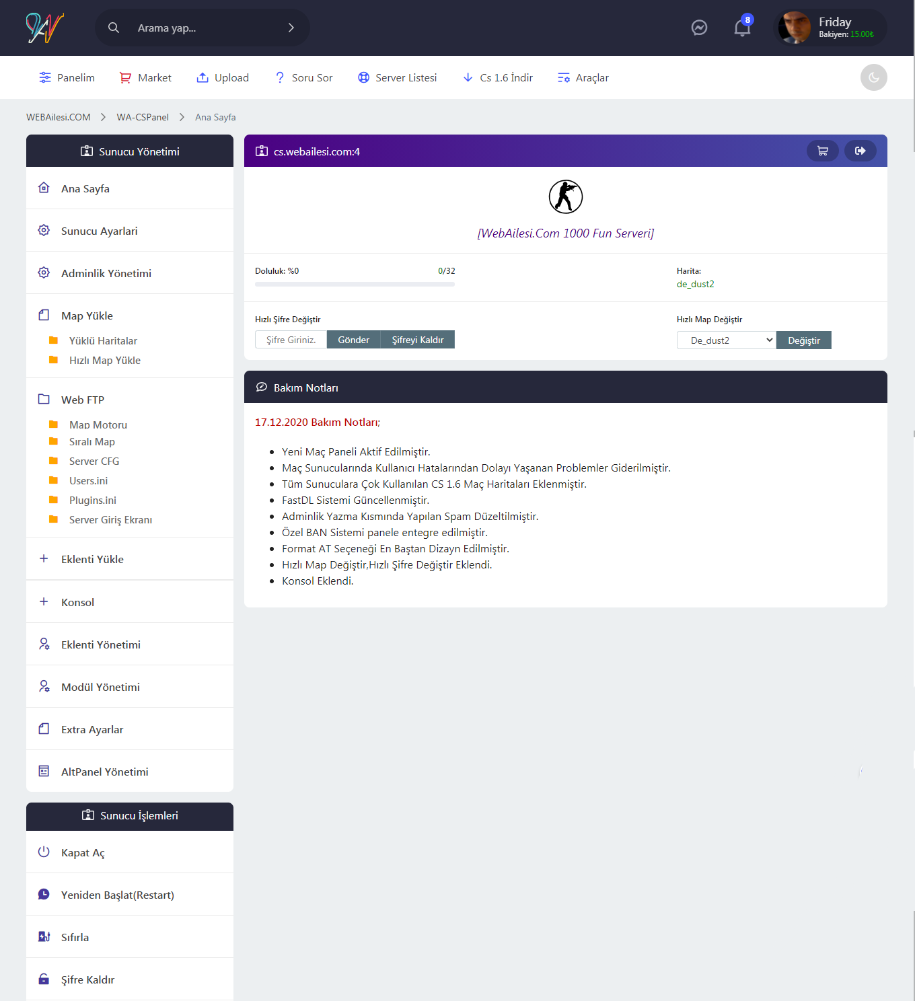The width and height of the screenshot is (915, 1001).
Task: Click the Arama yap search field
Action: pyautogui.click(x=202, y=28)
